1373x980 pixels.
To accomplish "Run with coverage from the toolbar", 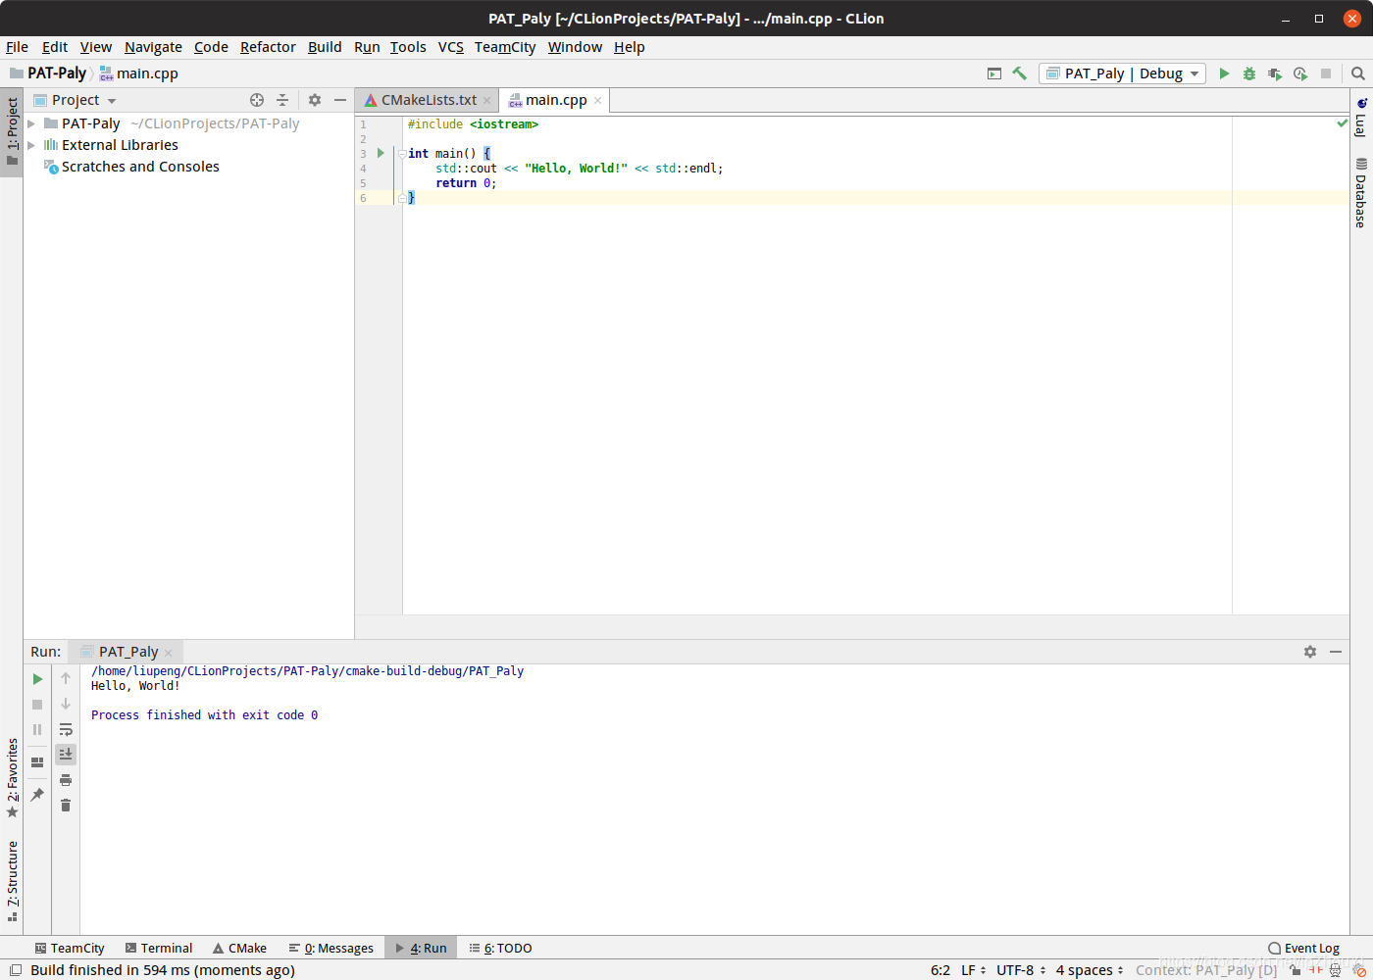I will point(1275,73).
